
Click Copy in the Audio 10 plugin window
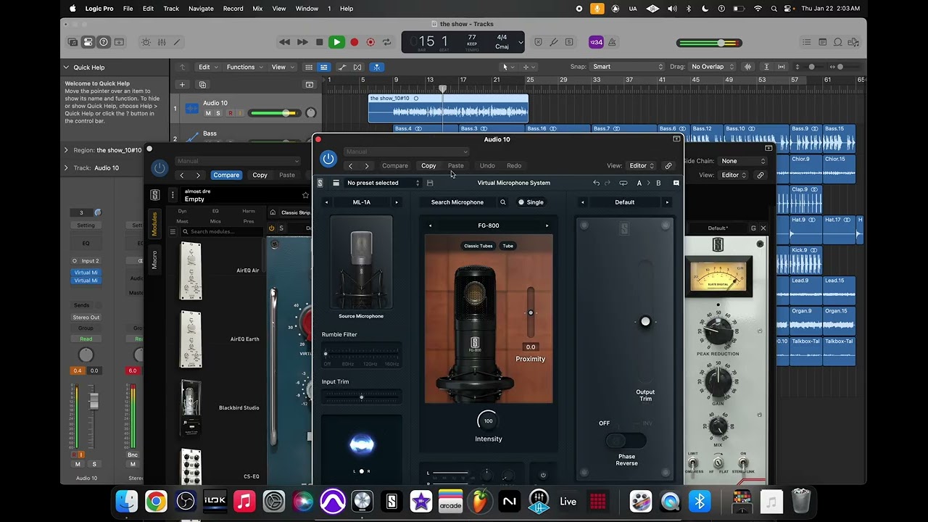tap(428, 166)
